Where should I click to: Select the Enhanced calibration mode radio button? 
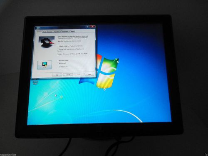[x=60, y=67]
